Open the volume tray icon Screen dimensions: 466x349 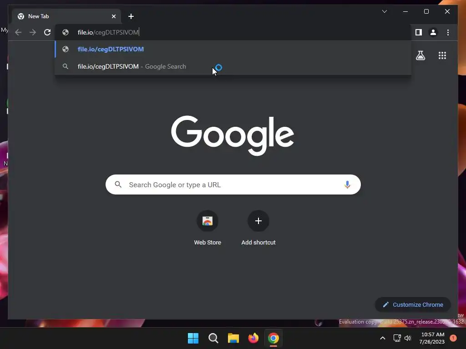[x=408, y=338]
